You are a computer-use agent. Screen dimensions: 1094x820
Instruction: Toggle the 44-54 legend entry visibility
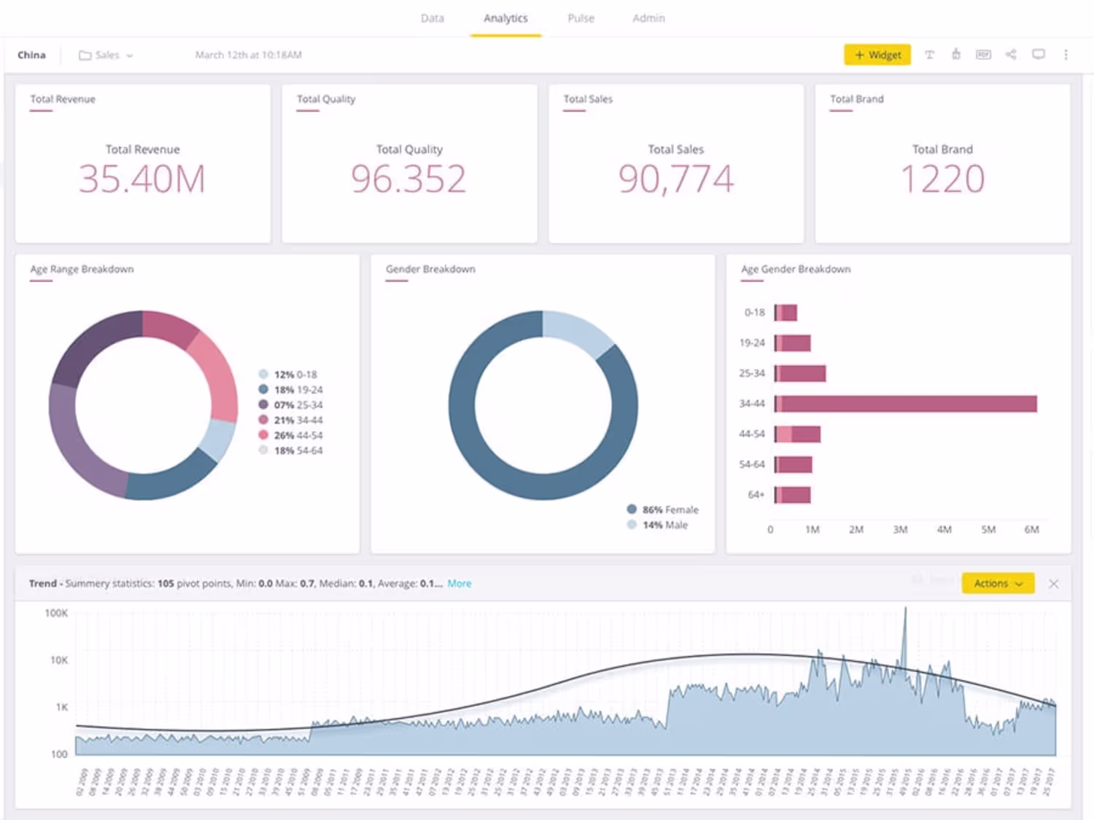point(290,435)
